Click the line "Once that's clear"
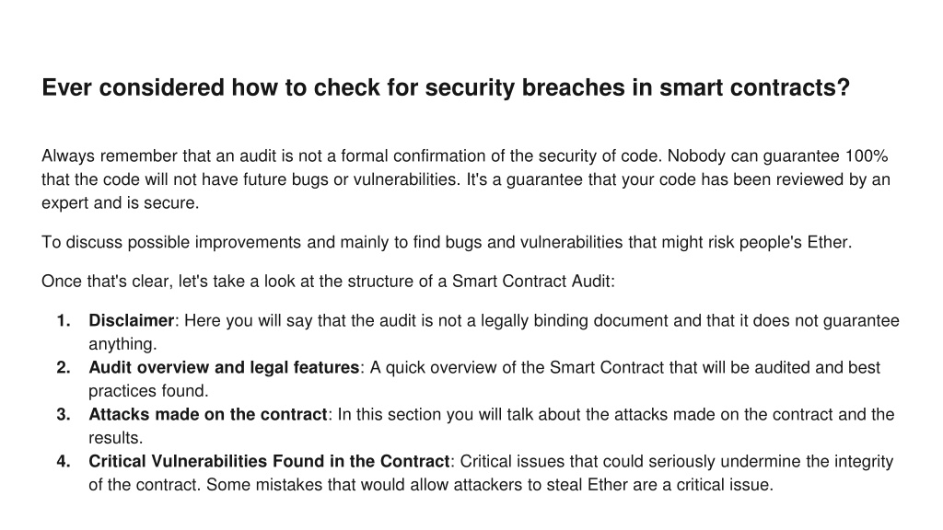943x530 pixels. [329, 282]
